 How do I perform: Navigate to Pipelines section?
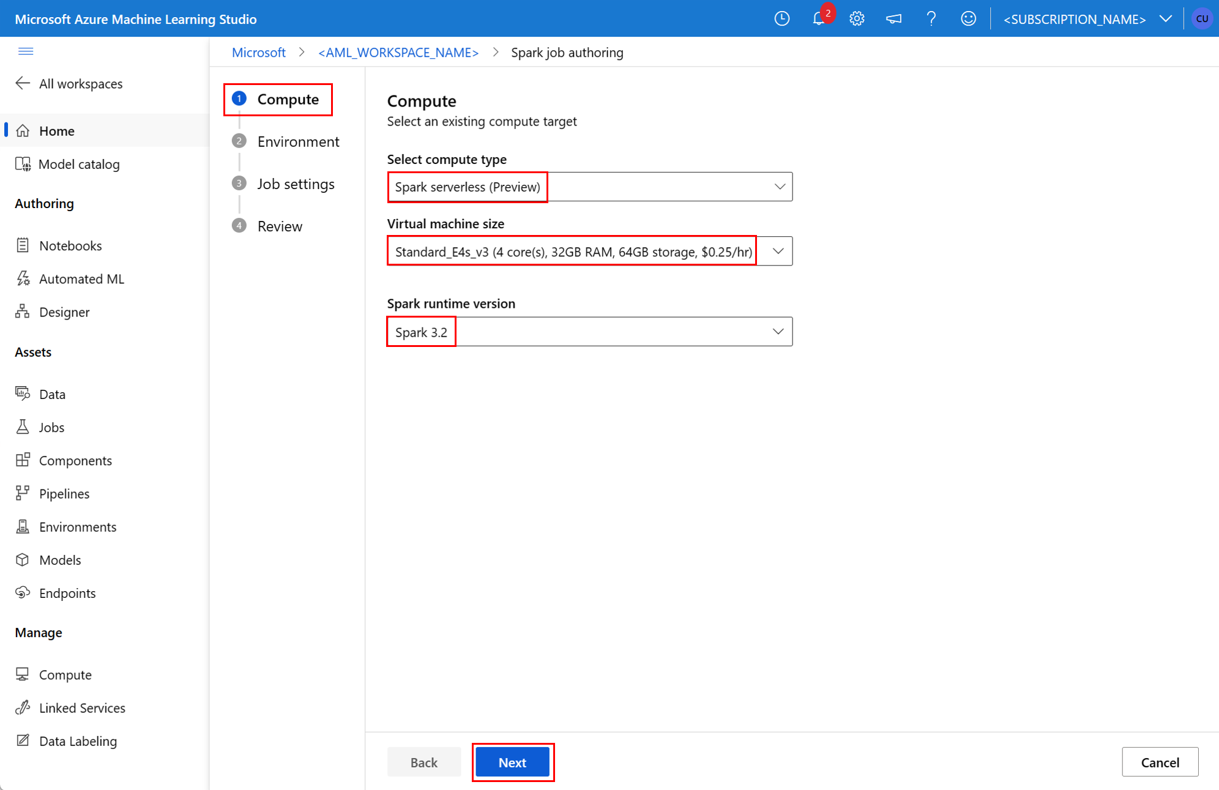click(64, 493)
